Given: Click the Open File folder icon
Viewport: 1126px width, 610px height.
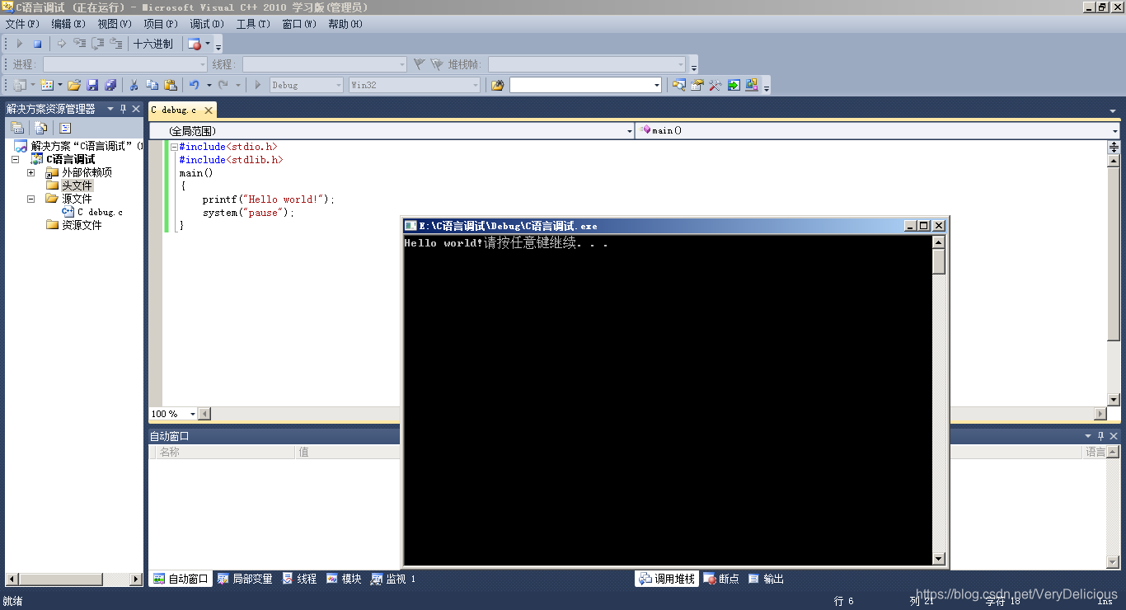Looking at the screenshot, I should (74, 85).
